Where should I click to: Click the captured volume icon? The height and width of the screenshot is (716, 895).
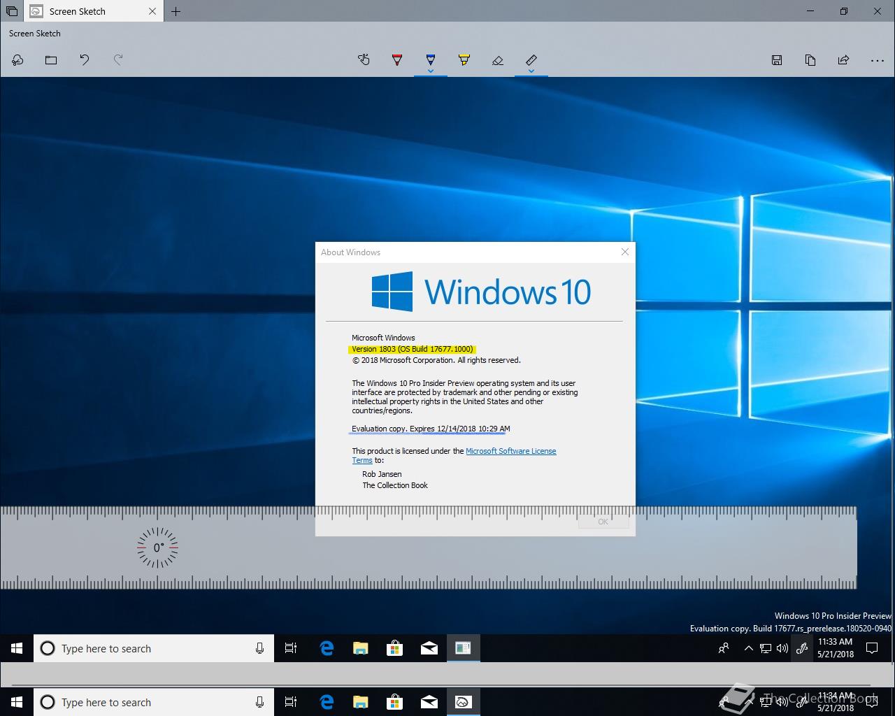point(782,648)
